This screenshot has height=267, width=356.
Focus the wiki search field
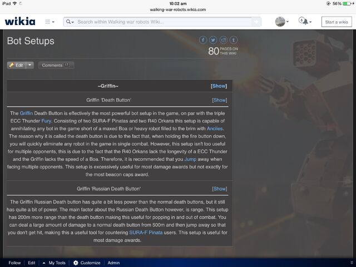164,22
